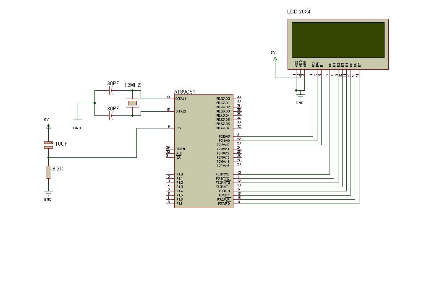Viewport: 424px width, 298px height.
Task: Click the 30PF capacitor wired to XTAL2
Action: click(x=111, y=116)
